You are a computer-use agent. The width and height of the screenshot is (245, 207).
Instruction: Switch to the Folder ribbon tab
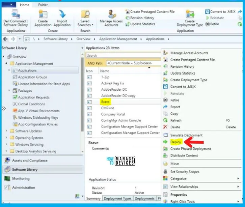(x=43, y=5)
